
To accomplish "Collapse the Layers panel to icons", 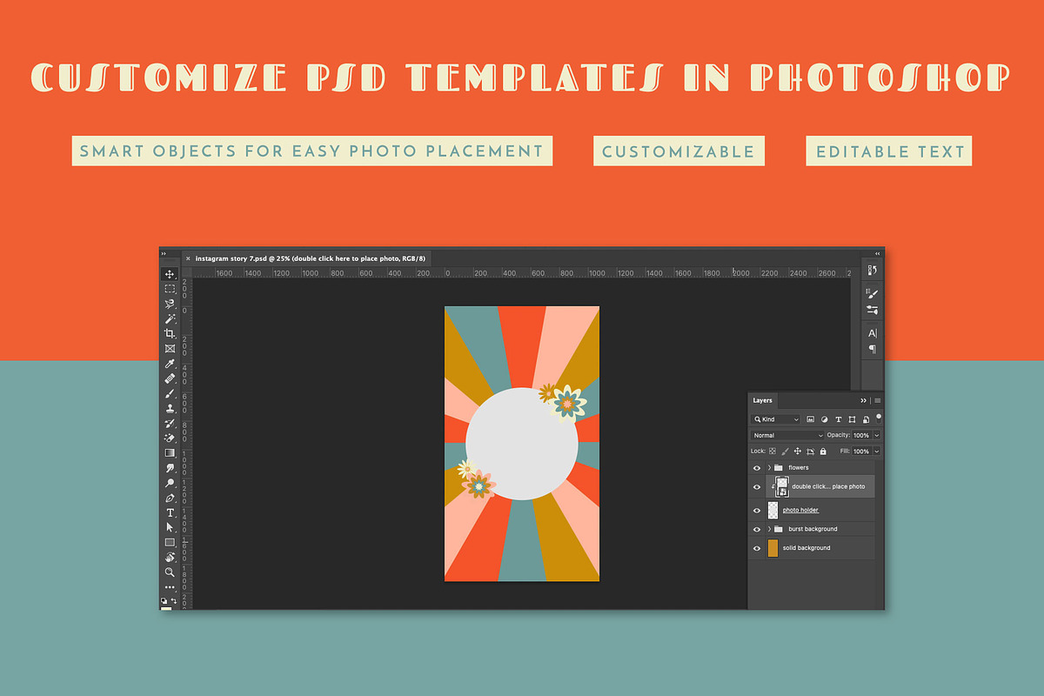I will pyautogui.click(x=864, y=400).
